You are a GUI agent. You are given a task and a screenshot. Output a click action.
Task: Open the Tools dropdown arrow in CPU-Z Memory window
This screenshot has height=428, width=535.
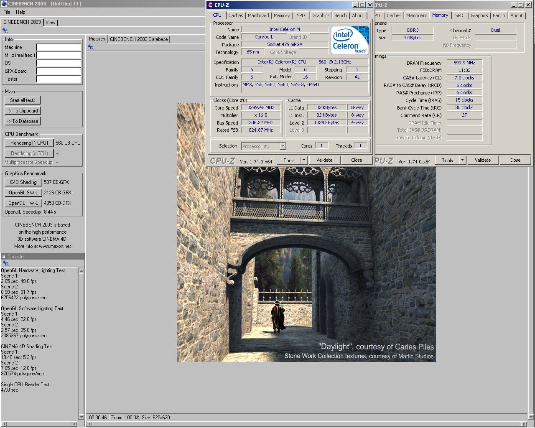pos(462,160)
